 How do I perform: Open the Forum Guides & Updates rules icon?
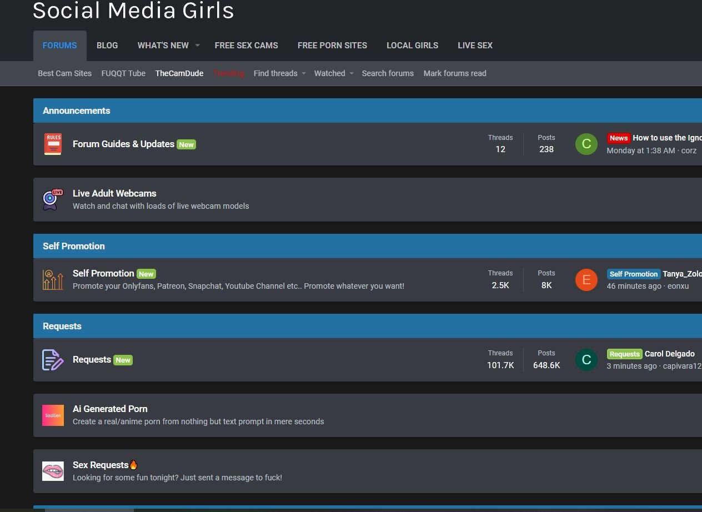point(53,144)
